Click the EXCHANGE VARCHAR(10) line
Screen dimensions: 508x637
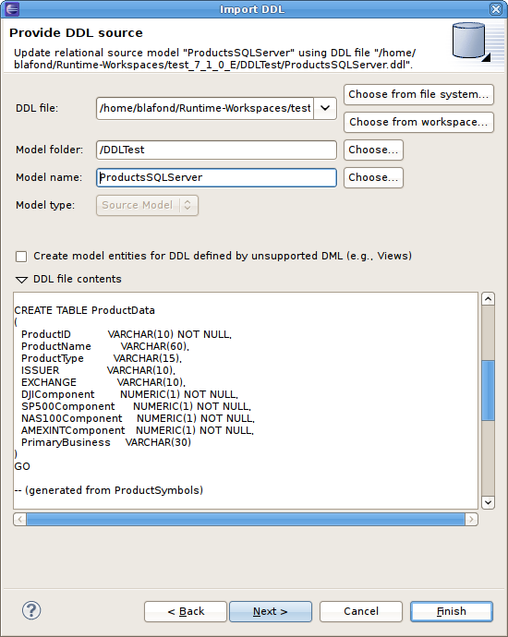coord(103,382)
